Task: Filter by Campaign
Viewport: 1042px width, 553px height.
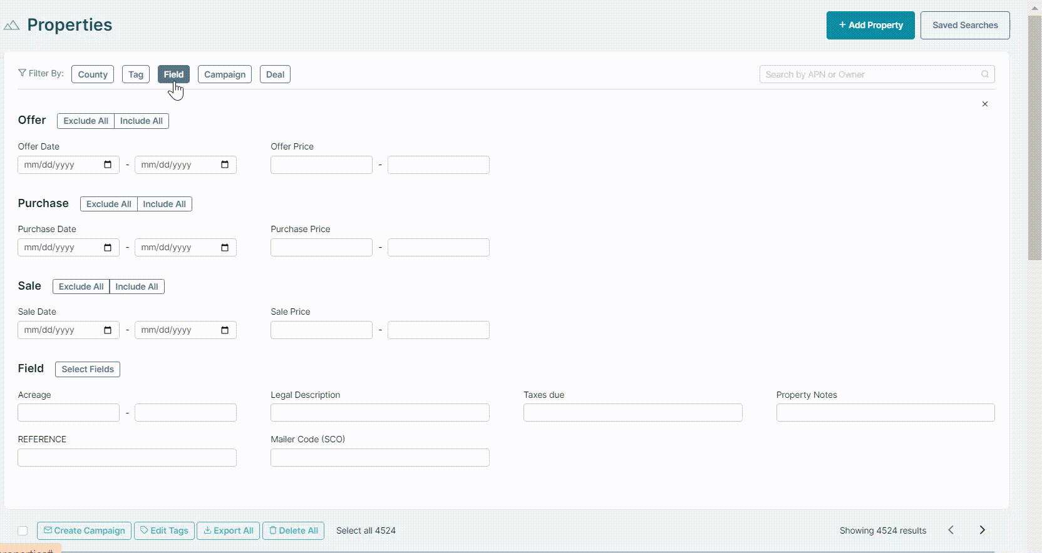Action: click(x=225, y=74)
